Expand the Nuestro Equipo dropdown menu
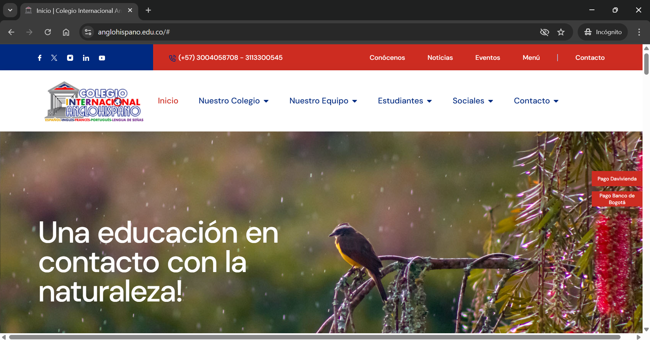The image size is (650, 340). tap(323, 101)
